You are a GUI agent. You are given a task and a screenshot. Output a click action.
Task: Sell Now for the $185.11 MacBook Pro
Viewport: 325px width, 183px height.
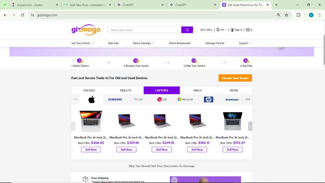(x=197, y=150)
